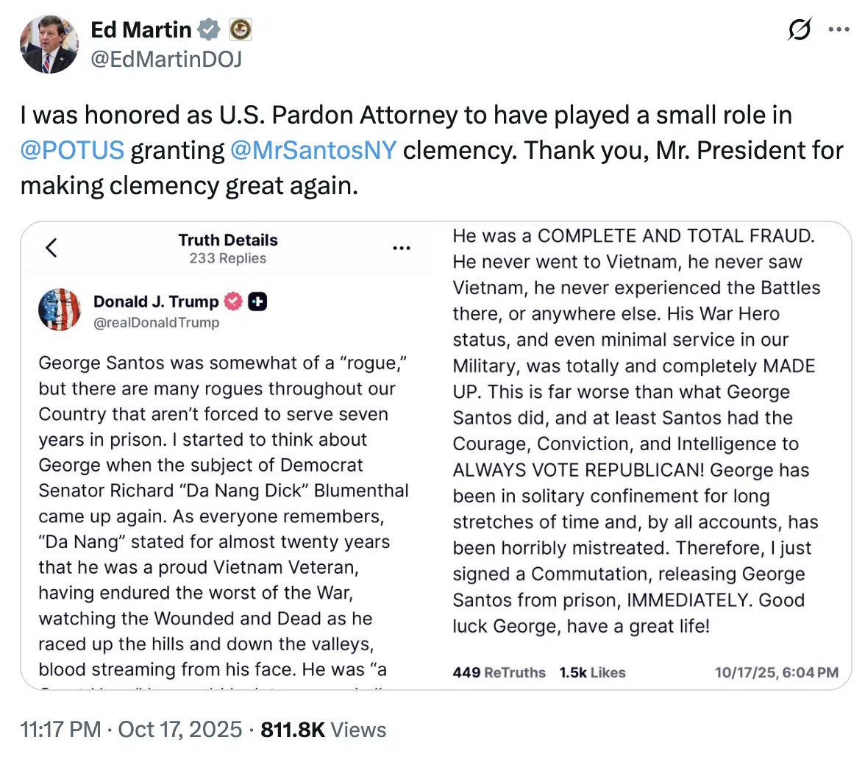Click the 1.5k Likes count
This screenshot has width=865, height=765.
tap(592, 672)
